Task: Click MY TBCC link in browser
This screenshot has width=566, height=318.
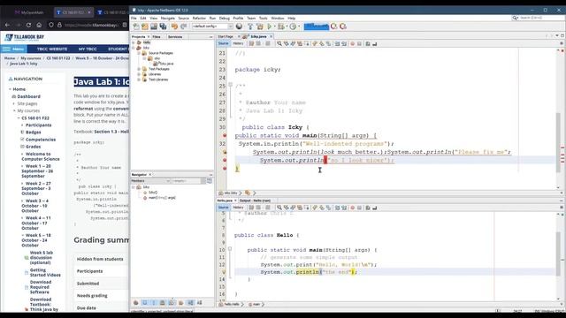Action: [x=88, y=49]
